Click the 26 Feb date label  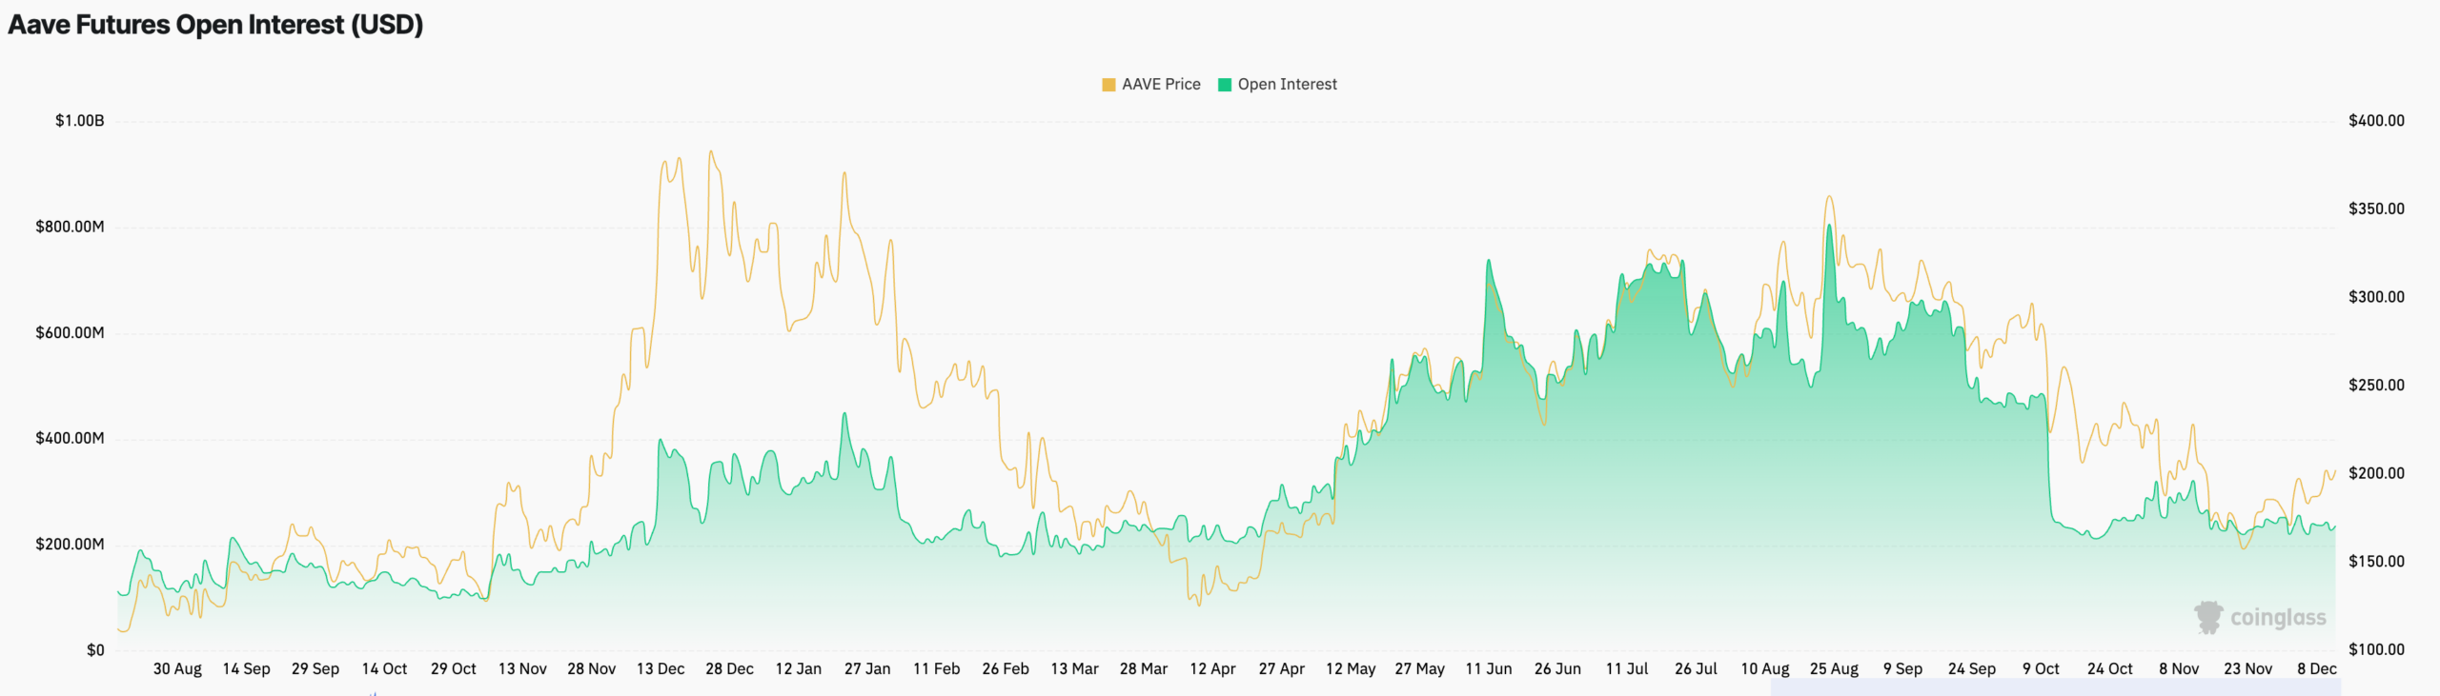point(1006,669)
